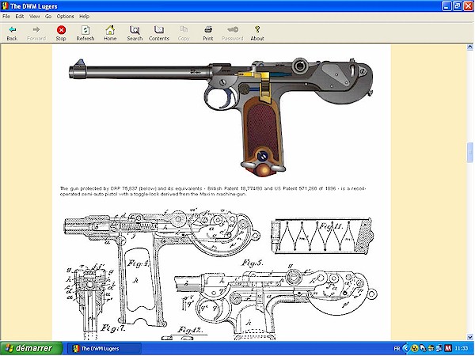The height and width of the screenshot is (356, 475).
Task: Click the colored Borchardt pistol cutaway image
Action: tap(221, 116)
